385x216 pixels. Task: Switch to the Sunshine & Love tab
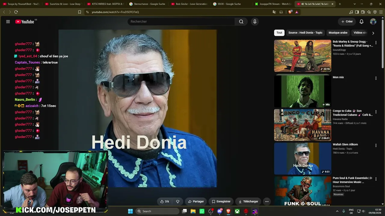(x=63, y=4)
